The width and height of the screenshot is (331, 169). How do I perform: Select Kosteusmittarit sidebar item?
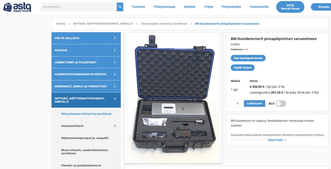coord(72,126)
